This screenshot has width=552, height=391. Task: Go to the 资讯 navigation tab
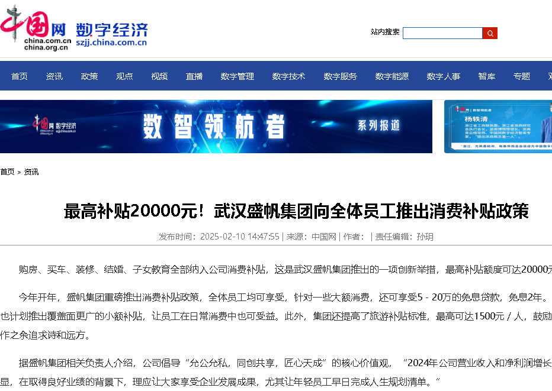(x=54, y=76)
